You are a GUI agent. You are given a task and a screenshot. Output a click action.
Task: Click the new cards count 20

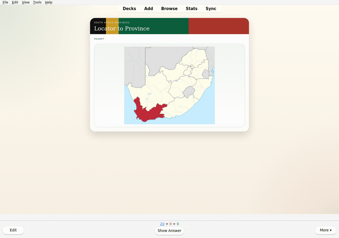click(x=162, y=224)
